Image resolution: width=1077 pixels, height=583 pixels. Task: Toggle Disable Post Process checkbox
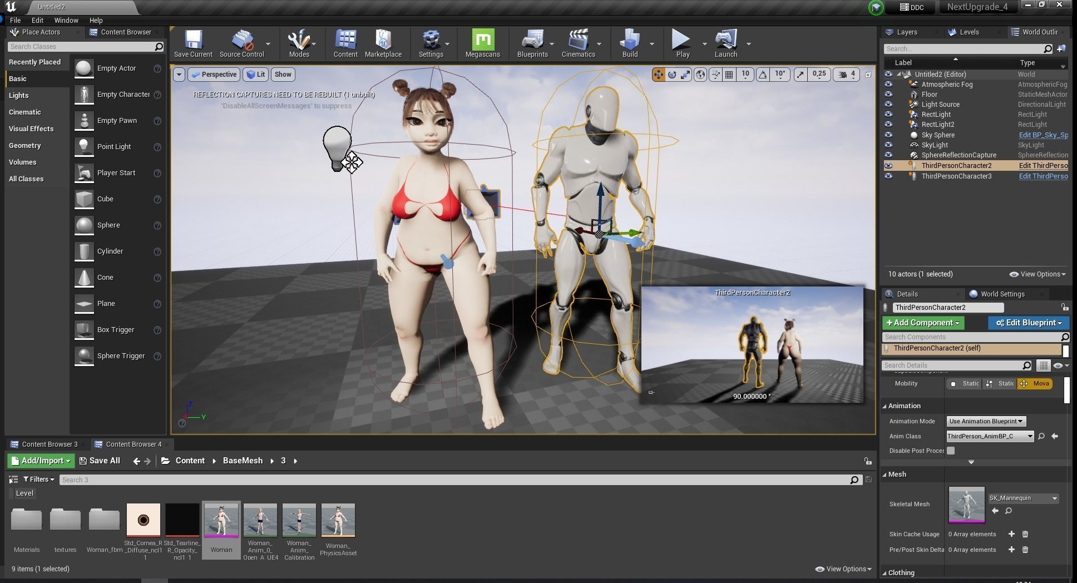pos(951,451)
